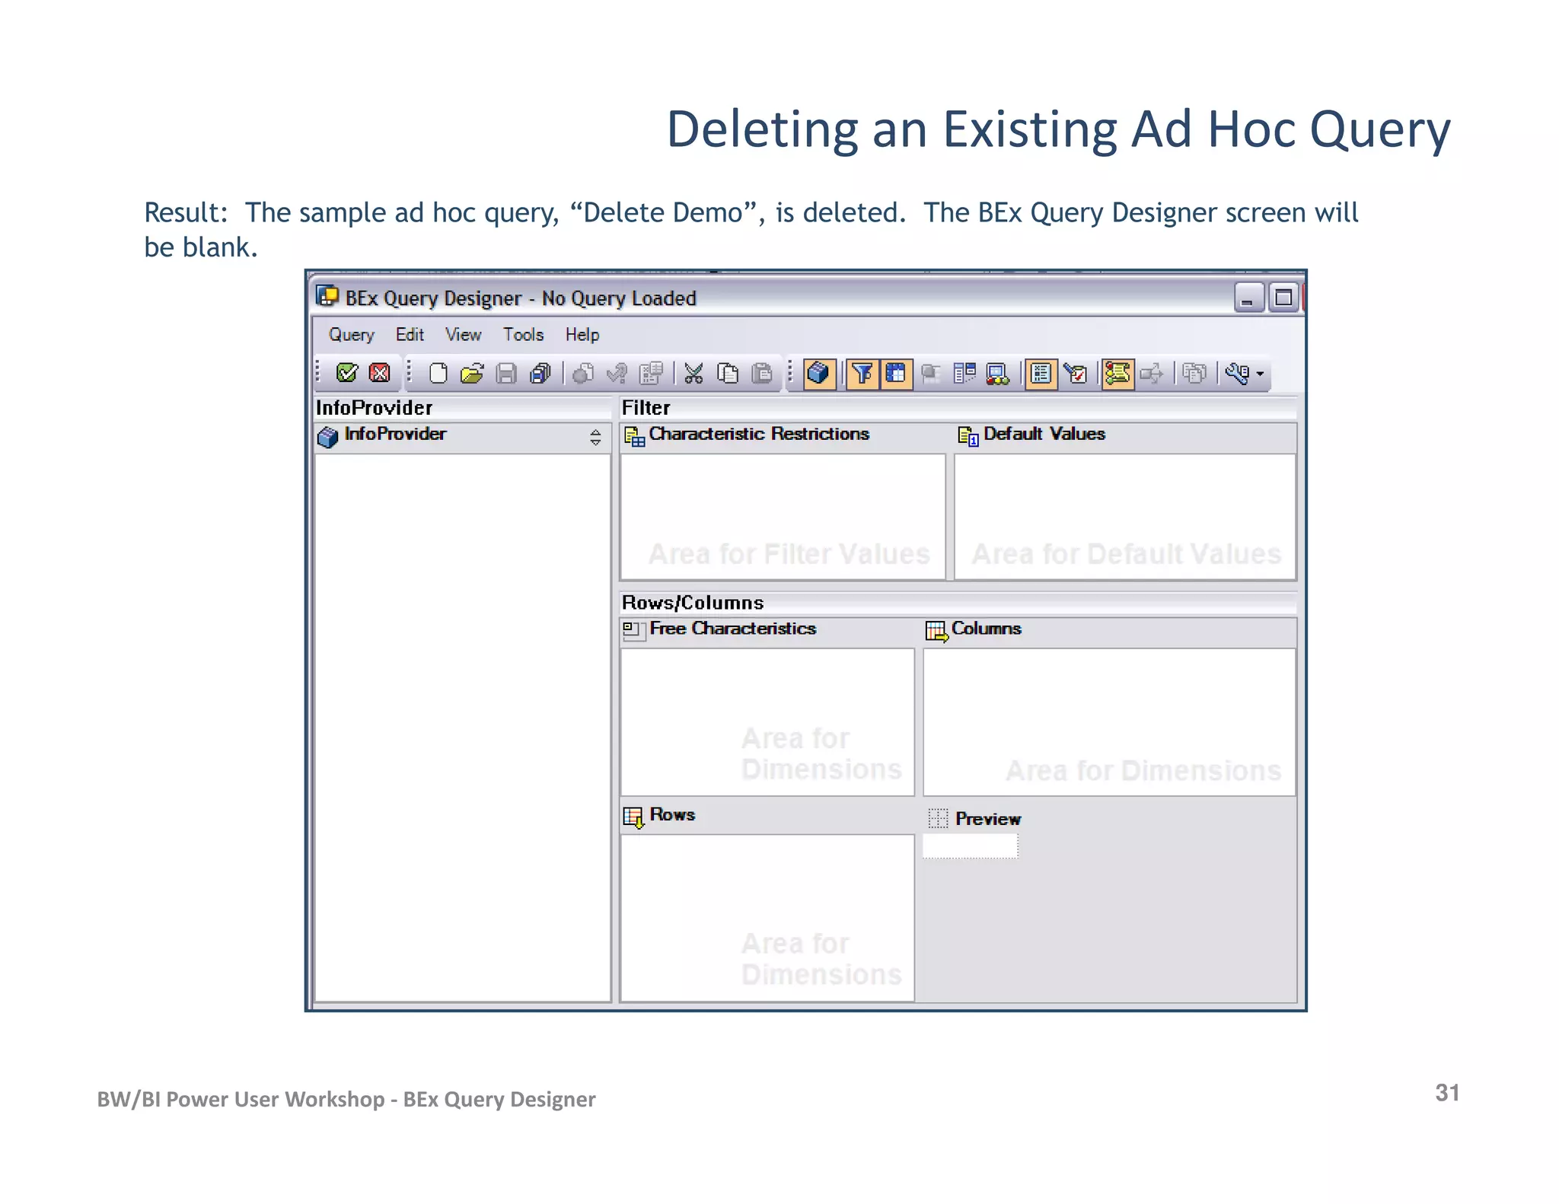Click the Default Values header icon
Image resolution: width=1559 pixels, height=1204 pixels.
coord(968,436)
